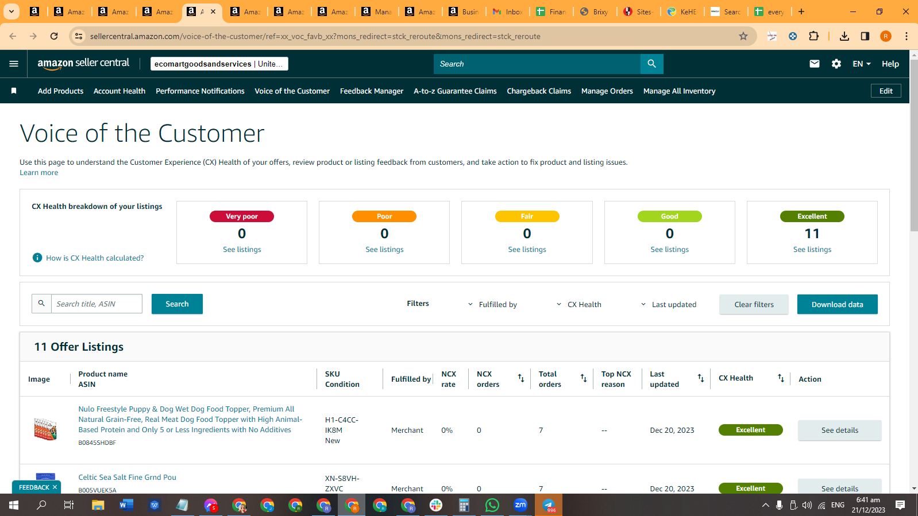Reload the page with the refresh icon

[54, 36]
